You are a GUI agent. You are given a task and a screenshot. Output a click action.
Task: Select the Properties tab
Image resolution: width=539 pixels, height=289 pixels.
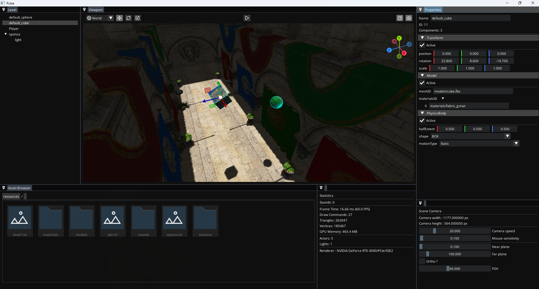point(433,10)
